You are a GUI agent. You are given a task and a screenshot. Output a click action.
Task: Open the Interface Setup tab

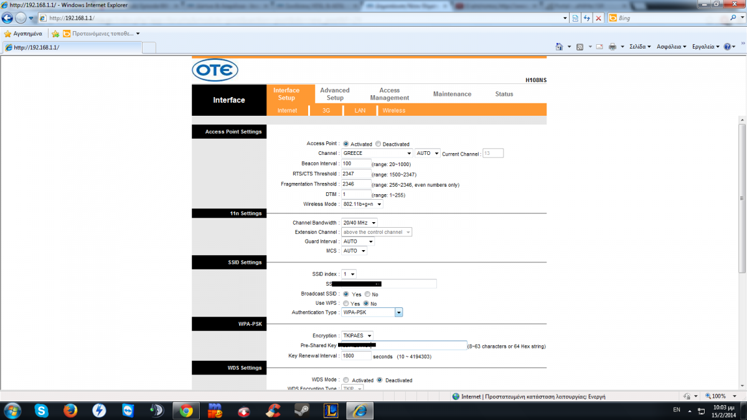pyautogui.click(x=286, y=94)
